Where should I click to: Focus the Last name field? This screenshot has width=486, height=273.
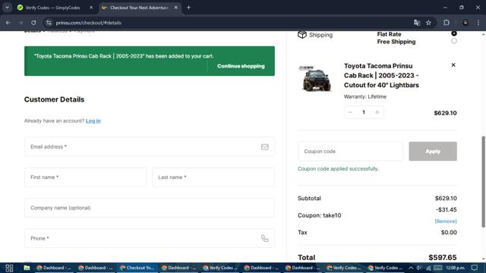pyautogui.click(x=213, y=177)
